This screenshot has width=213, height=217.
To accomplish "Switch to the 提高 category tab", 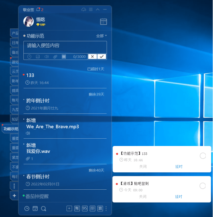I will 14,90.
